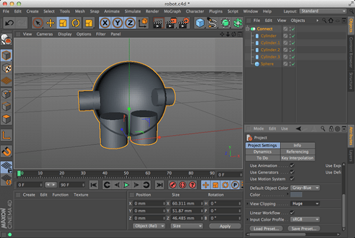
Task: Play the animation forward
Action: tap(126, 185)
